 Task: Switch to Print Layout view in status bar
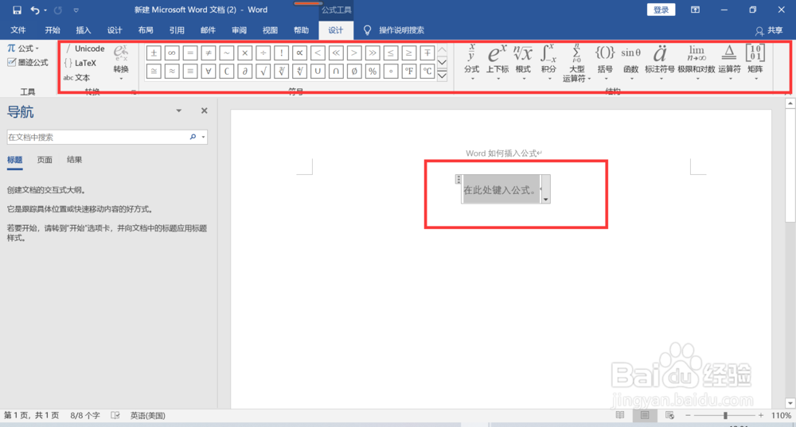(x=644, y=415)
